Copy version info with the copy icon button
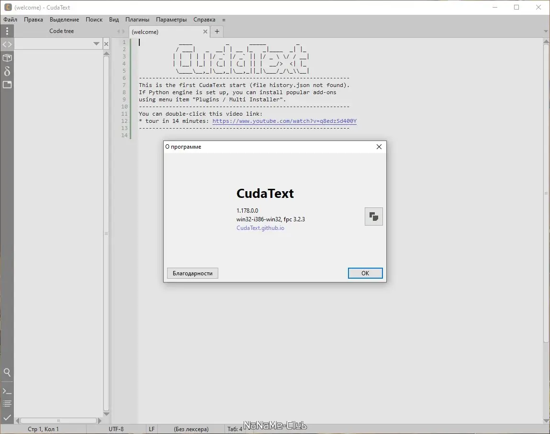Screen dimensions: 550x434 click(x=373, y=217)
